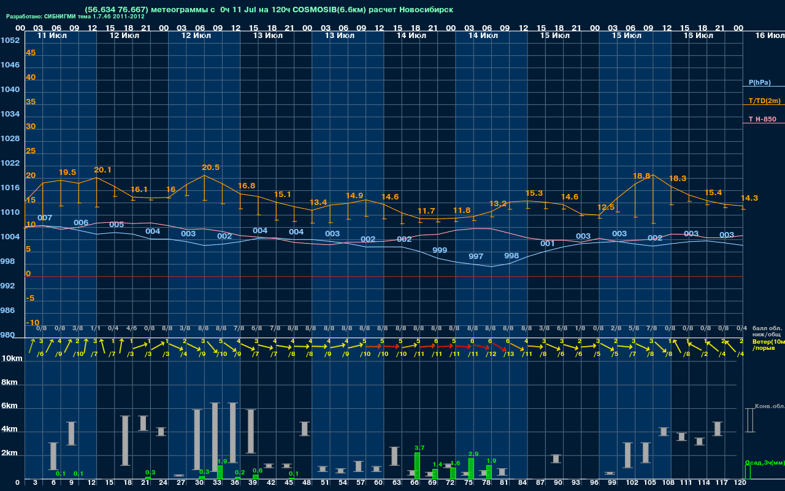This screenshot has height=491, width=785.
Task: Click the 1.6 precipitation value
Action: pos(455,463)
